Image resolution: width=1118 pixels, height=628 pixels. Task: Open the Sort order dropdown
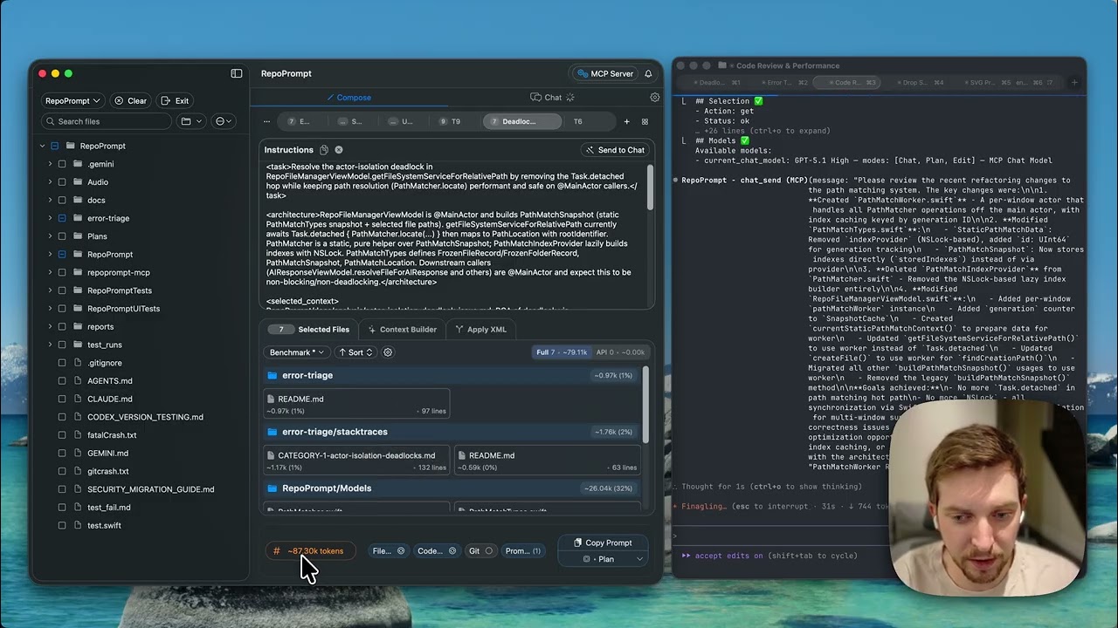tap(355, 352)
